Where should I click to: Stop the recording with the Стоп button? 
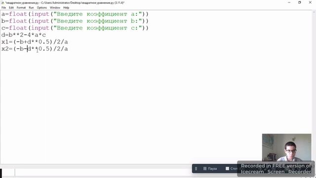(x=232, y=169)
